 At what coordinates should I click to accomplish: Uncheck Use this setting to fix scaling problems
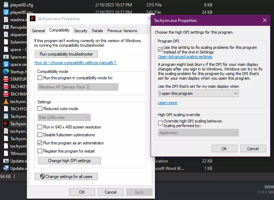(160, 50)
